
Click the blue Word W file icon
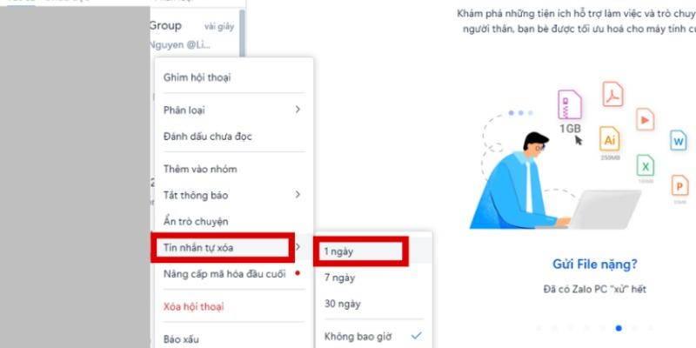679,141
